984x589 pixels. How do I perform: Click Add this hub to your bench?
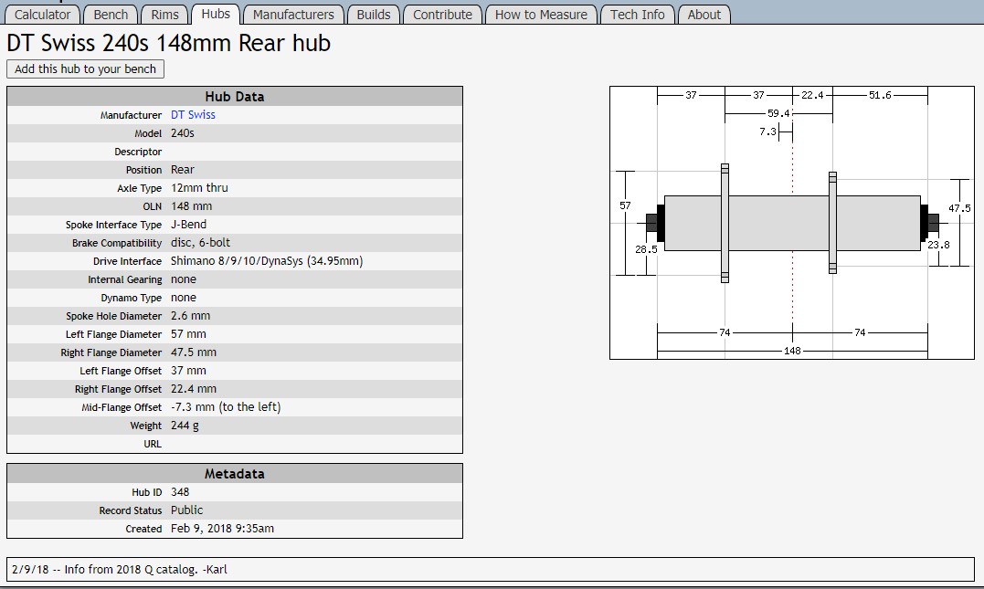coord(85,69)
